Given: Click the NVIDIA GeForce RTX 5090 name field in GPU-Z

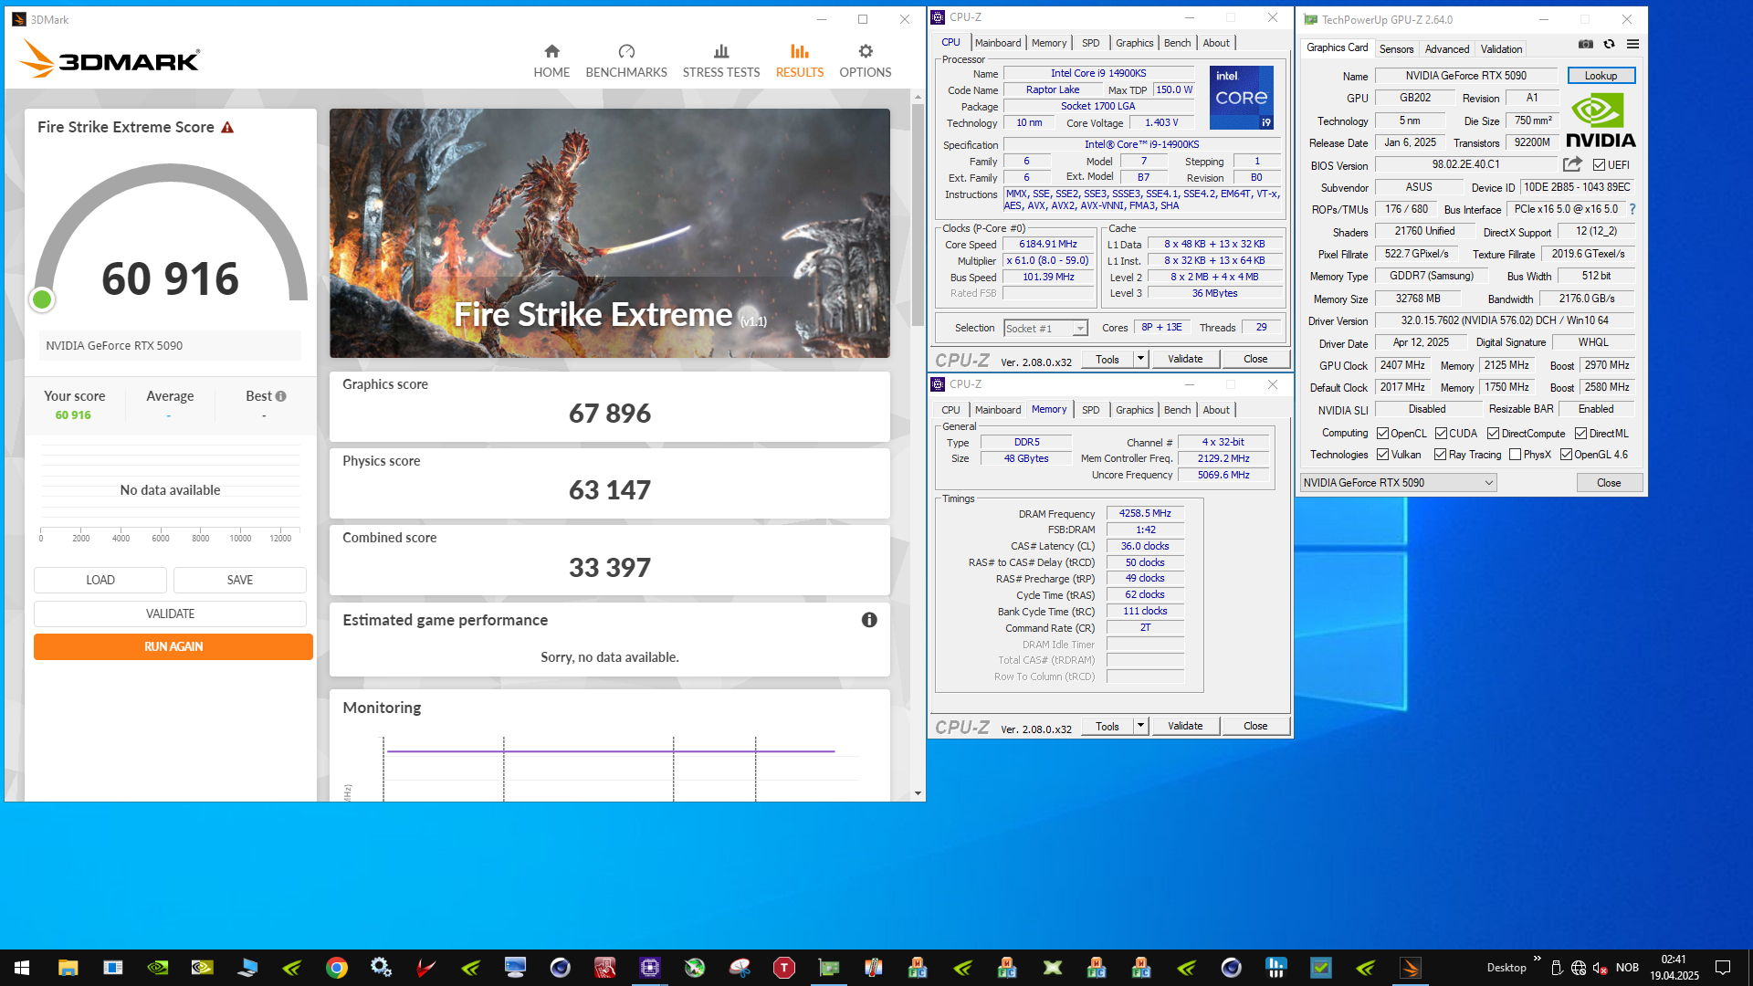Looking at the screenshot, I should click(1466, 76).
